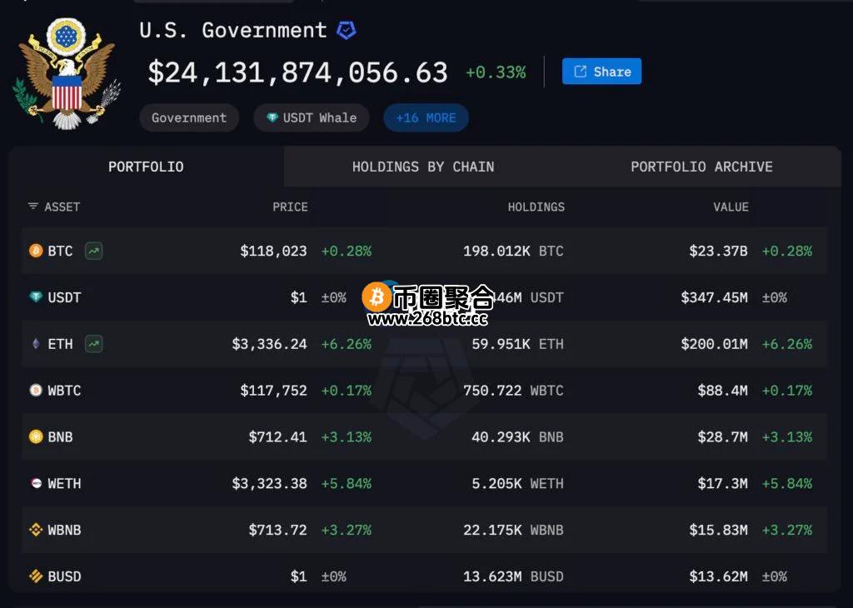Screen dimensions: 853x608
Task: Sort by the VALUE column header
Action: [731, 207]
